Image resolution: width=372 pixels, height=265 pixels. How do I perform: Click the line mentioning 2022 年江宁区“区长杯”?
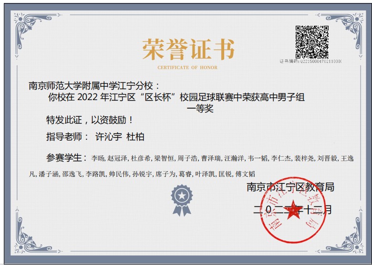coord(176,97)
